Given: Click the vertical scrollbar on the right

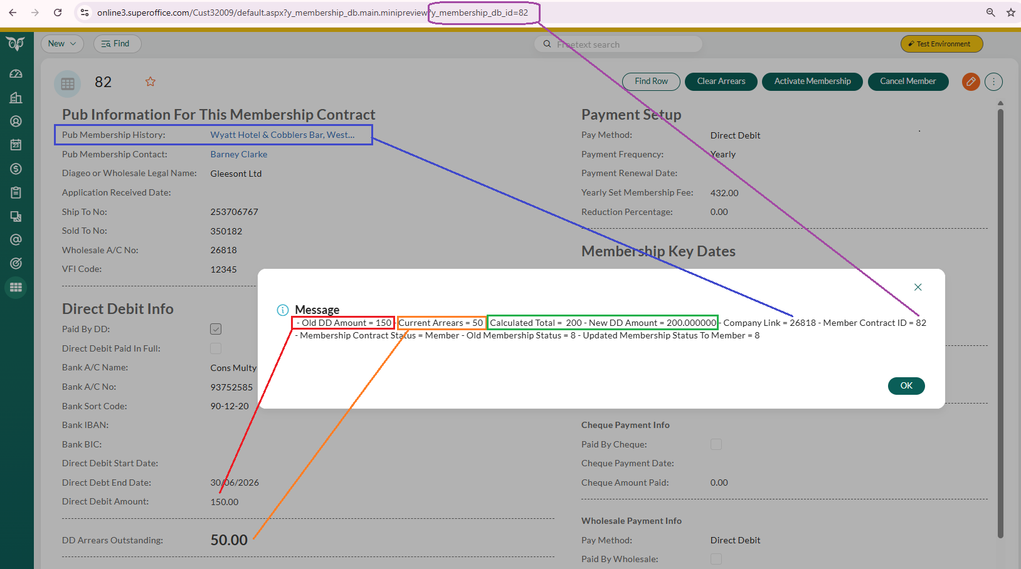Looking at the screenshot, I should 1000,313.
